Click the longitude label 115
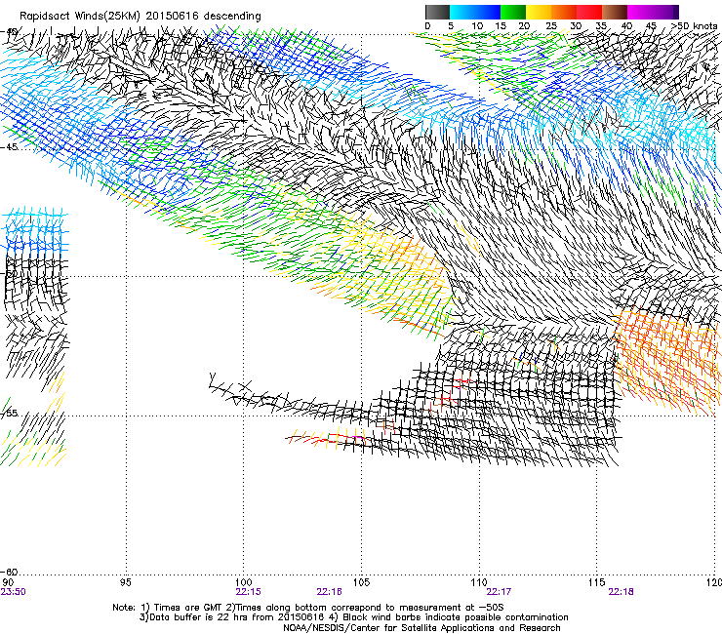This screenshot has height=634, width=722. [x=596, y=582]
